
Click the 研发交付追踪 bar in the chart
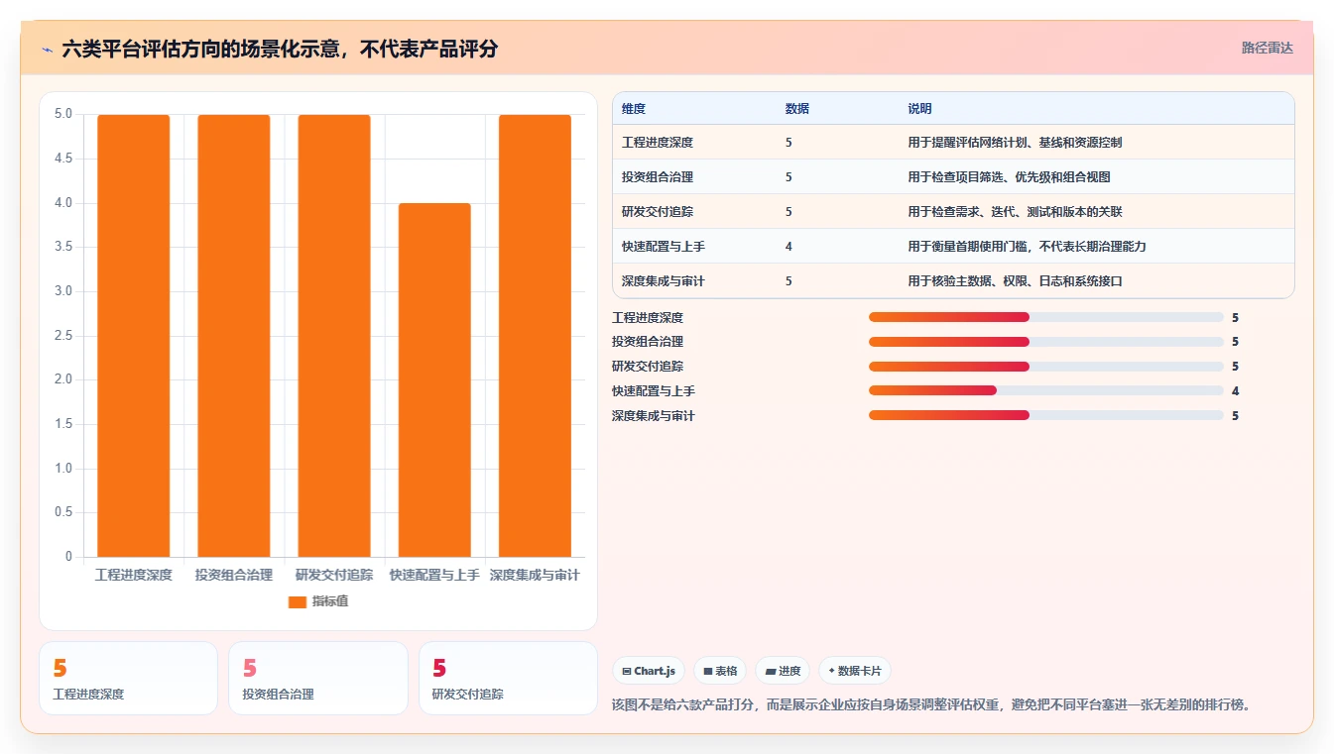point(334,336)
